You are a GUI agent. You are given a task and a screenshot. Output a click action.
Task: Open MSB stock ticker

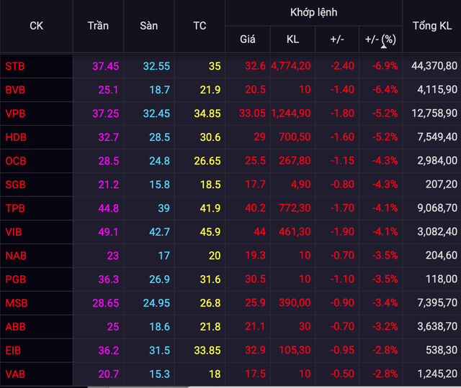pyautogui.click(x=15, y=303)
